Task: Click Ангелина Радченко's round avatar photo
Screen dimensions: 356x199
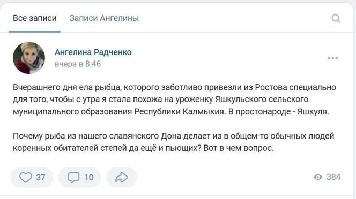Action: (x=29, y=58)
